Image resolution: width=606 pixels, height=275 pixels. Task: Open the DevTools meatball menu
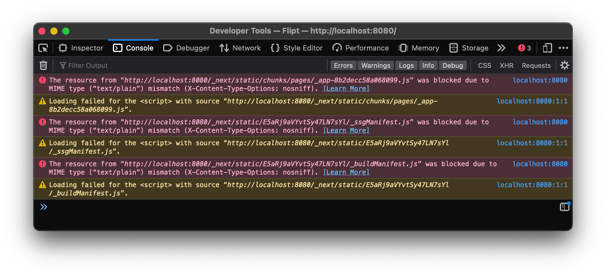click(x=564, y=48)
